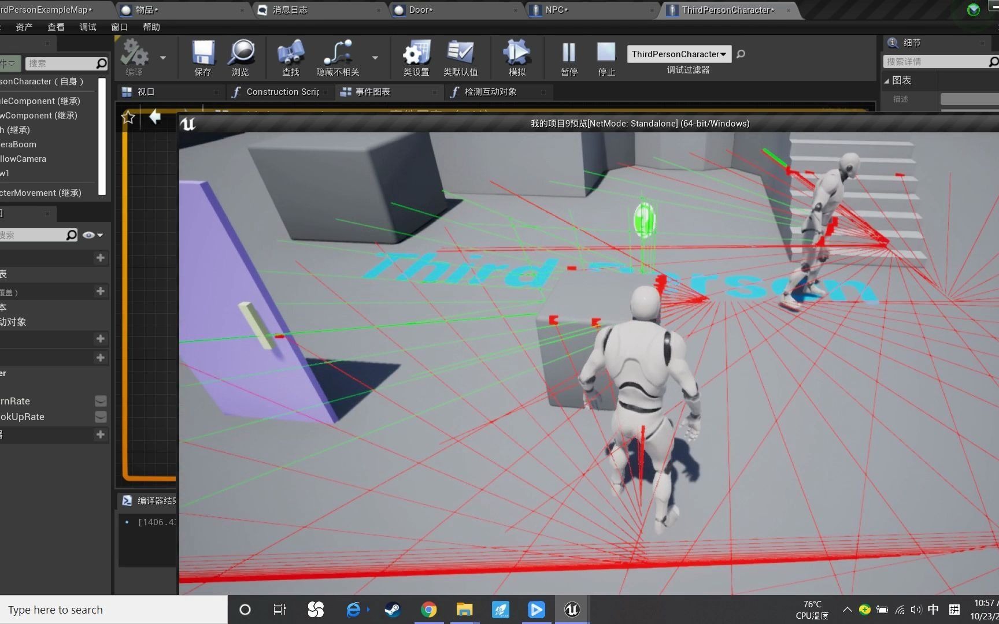Open the compile options dropdown arrow
The width and height of the screenshot is (999, 624).
tap(162, 58)
